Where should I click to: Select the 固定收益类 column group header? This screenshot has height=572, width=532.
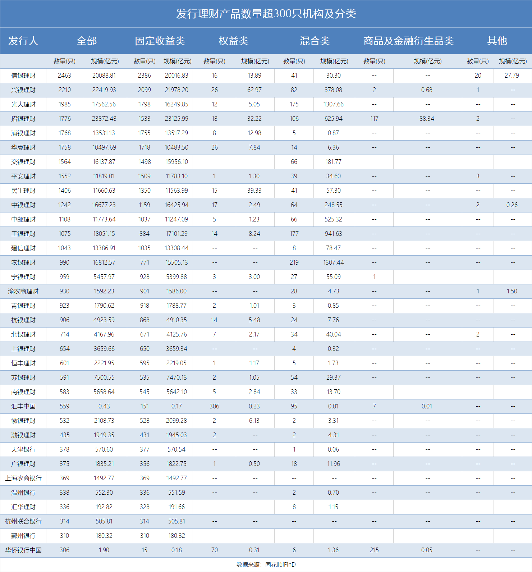pos(160,41)
